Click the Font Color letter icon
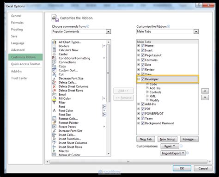This screenshot has width=219, height=177. [54, 110]
